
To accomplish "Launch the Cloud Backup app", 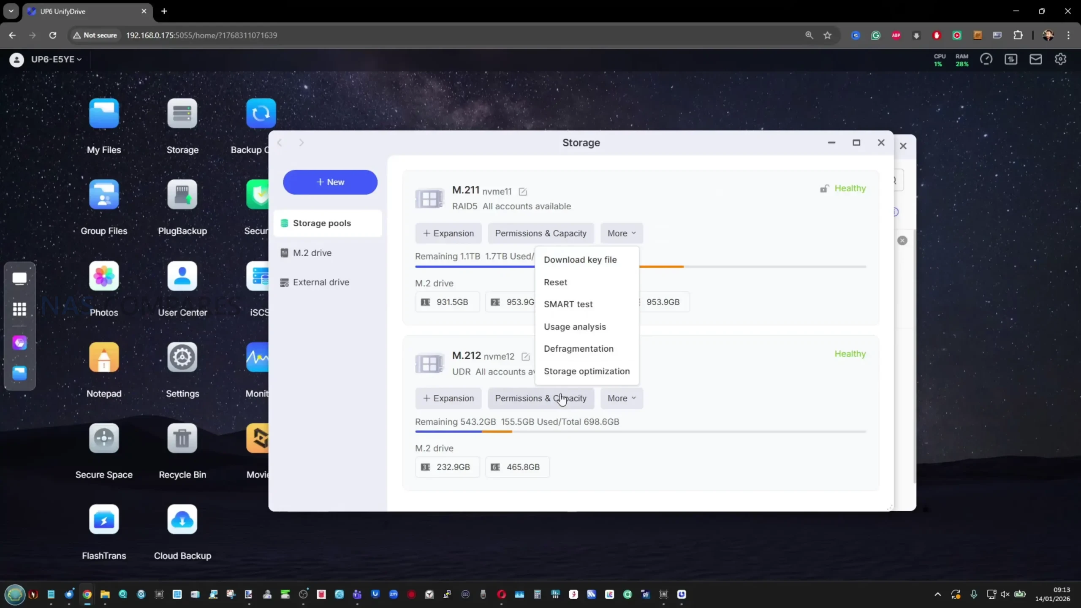I will point(182,519).
